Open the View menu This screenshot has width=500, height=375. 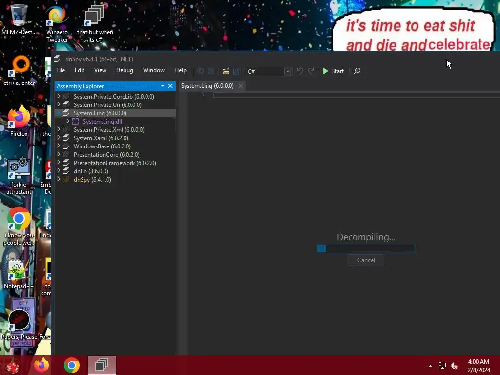[x=100, y=70]
